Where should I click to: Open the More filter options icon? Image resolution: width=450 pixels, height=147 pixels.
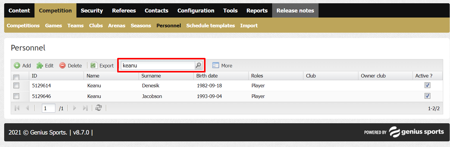tap(216, 66)
